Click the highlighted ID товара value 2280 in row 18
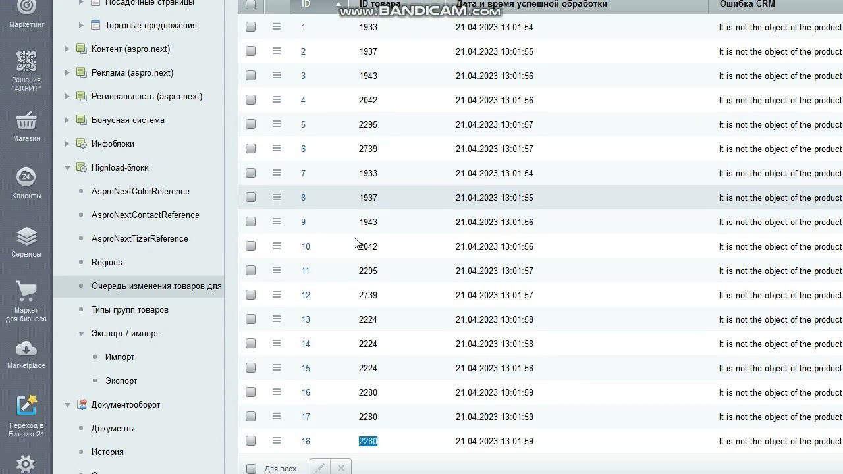 point(368,441)
